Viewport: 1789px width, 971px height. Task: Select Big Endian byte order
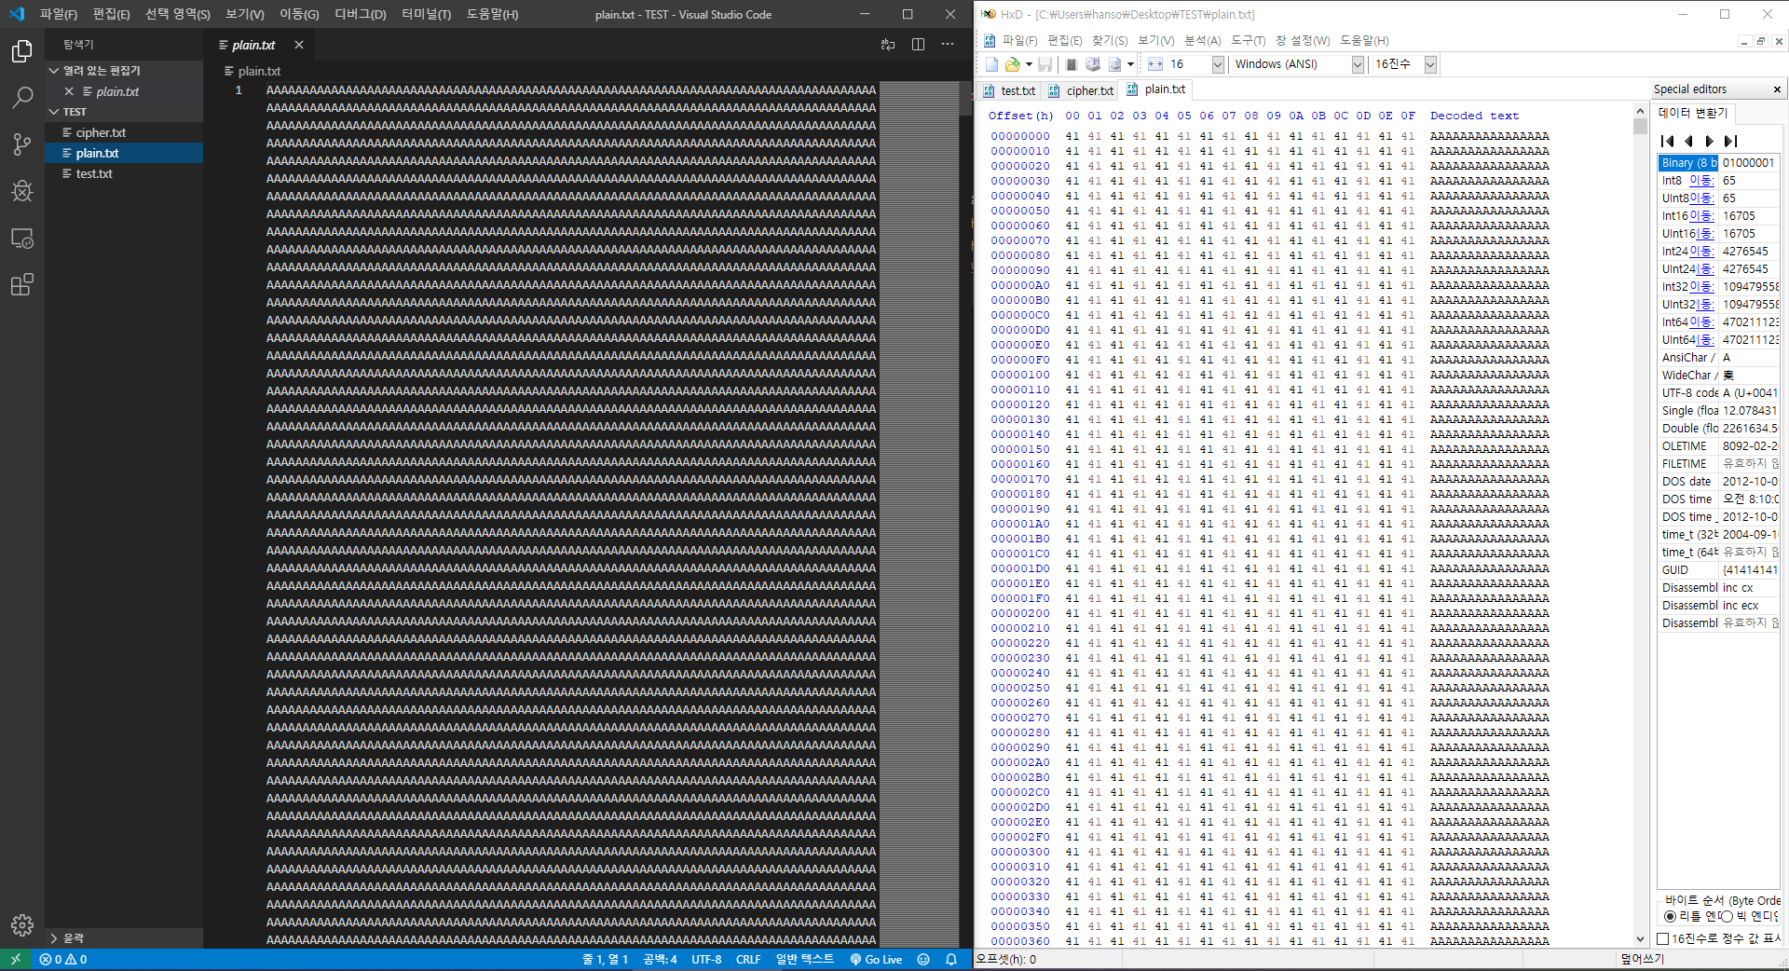pyautogui.click(x=1727, y=917)
